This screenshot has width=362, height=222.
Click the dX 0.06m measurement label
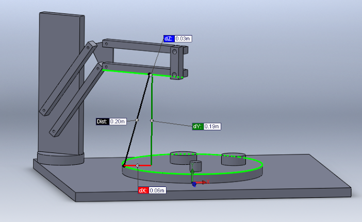[152, 190]
